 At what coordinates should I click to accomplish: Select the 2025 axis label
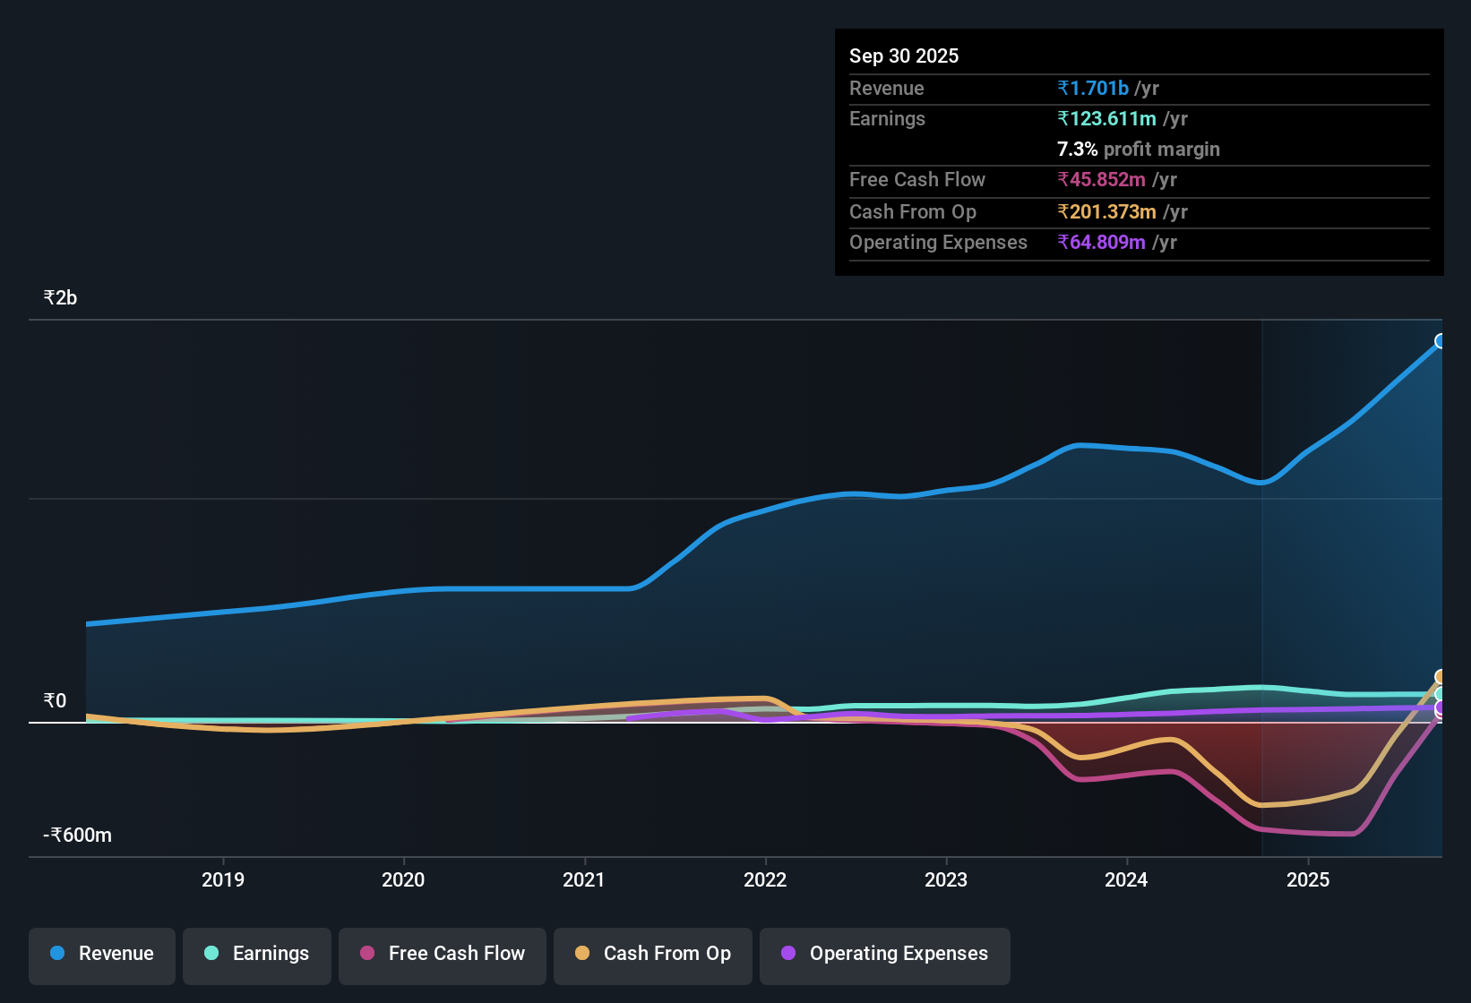click(1308, 880)
